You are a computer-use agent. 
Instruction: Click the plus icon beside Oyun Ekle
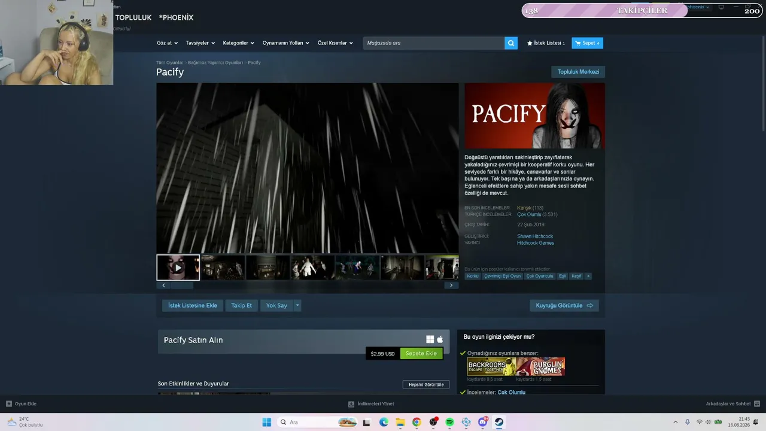[9, 404]
